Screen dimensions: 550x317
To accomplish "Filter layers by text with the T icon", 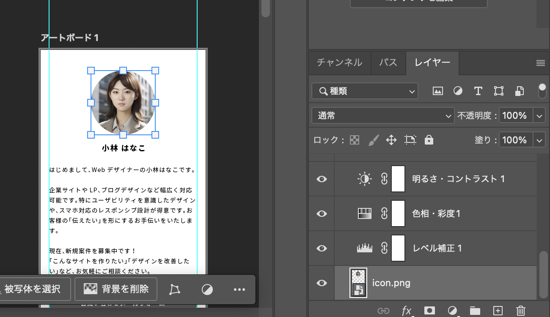I will click(x=478, y=91).
